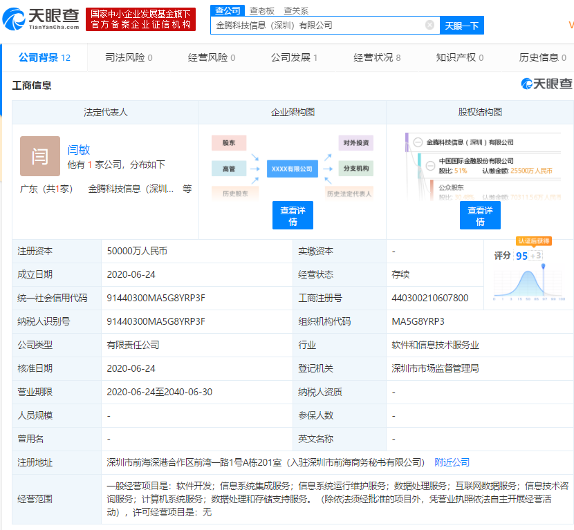Click the 历史法定代表人 node in the diagram

coord(349,193)
